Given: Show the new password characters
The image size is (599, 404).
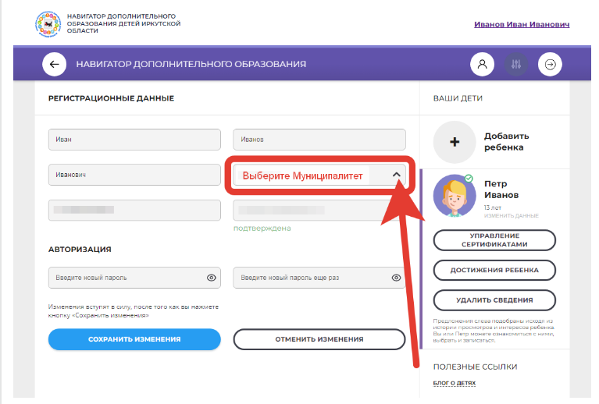Looking at the screenshot, I should (x=211, y=278).
